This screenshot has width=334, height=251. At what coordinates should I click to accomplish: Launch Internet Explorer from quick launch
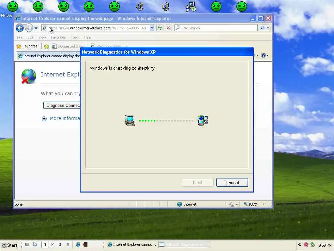tap(78, 244)
